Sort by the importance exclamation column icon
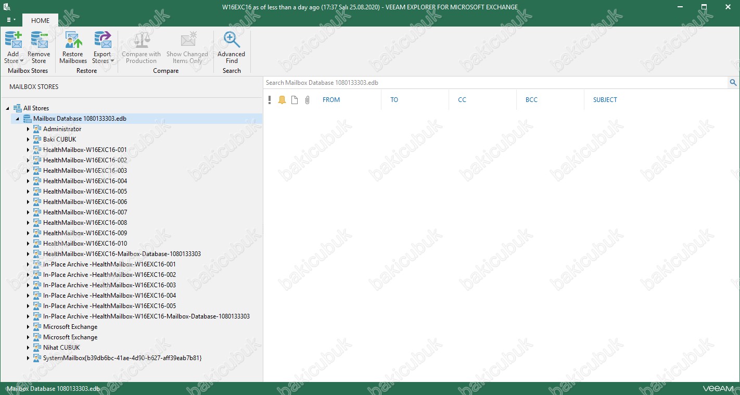This screenshot has height=395, width=740. point(270,100)
